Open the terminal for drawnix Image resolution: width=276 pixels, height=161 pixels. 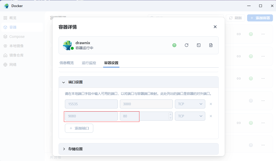(199, 45)
